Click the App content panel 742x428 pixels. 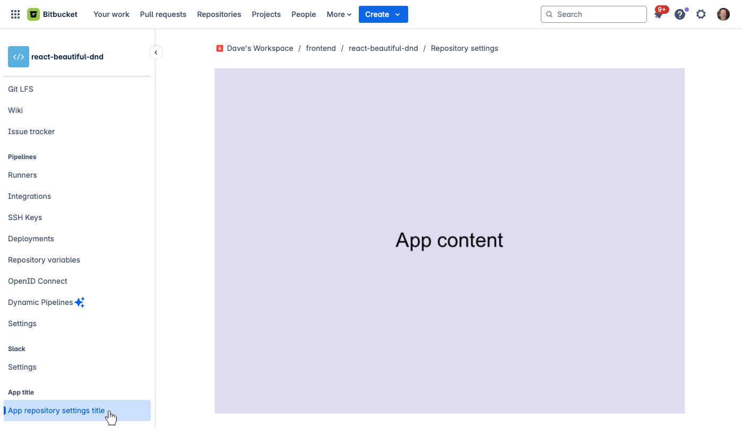pos(450,241)
